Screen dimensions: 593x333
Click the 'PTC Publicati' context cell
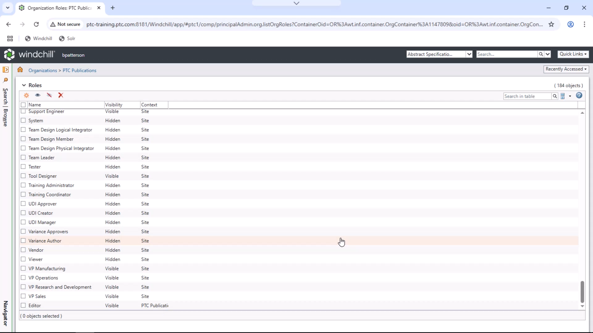155,306
